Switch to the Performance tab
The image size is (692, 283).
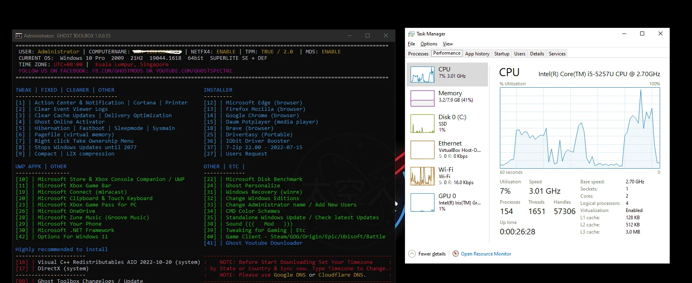pyautogui.click(x=447, y=53)
